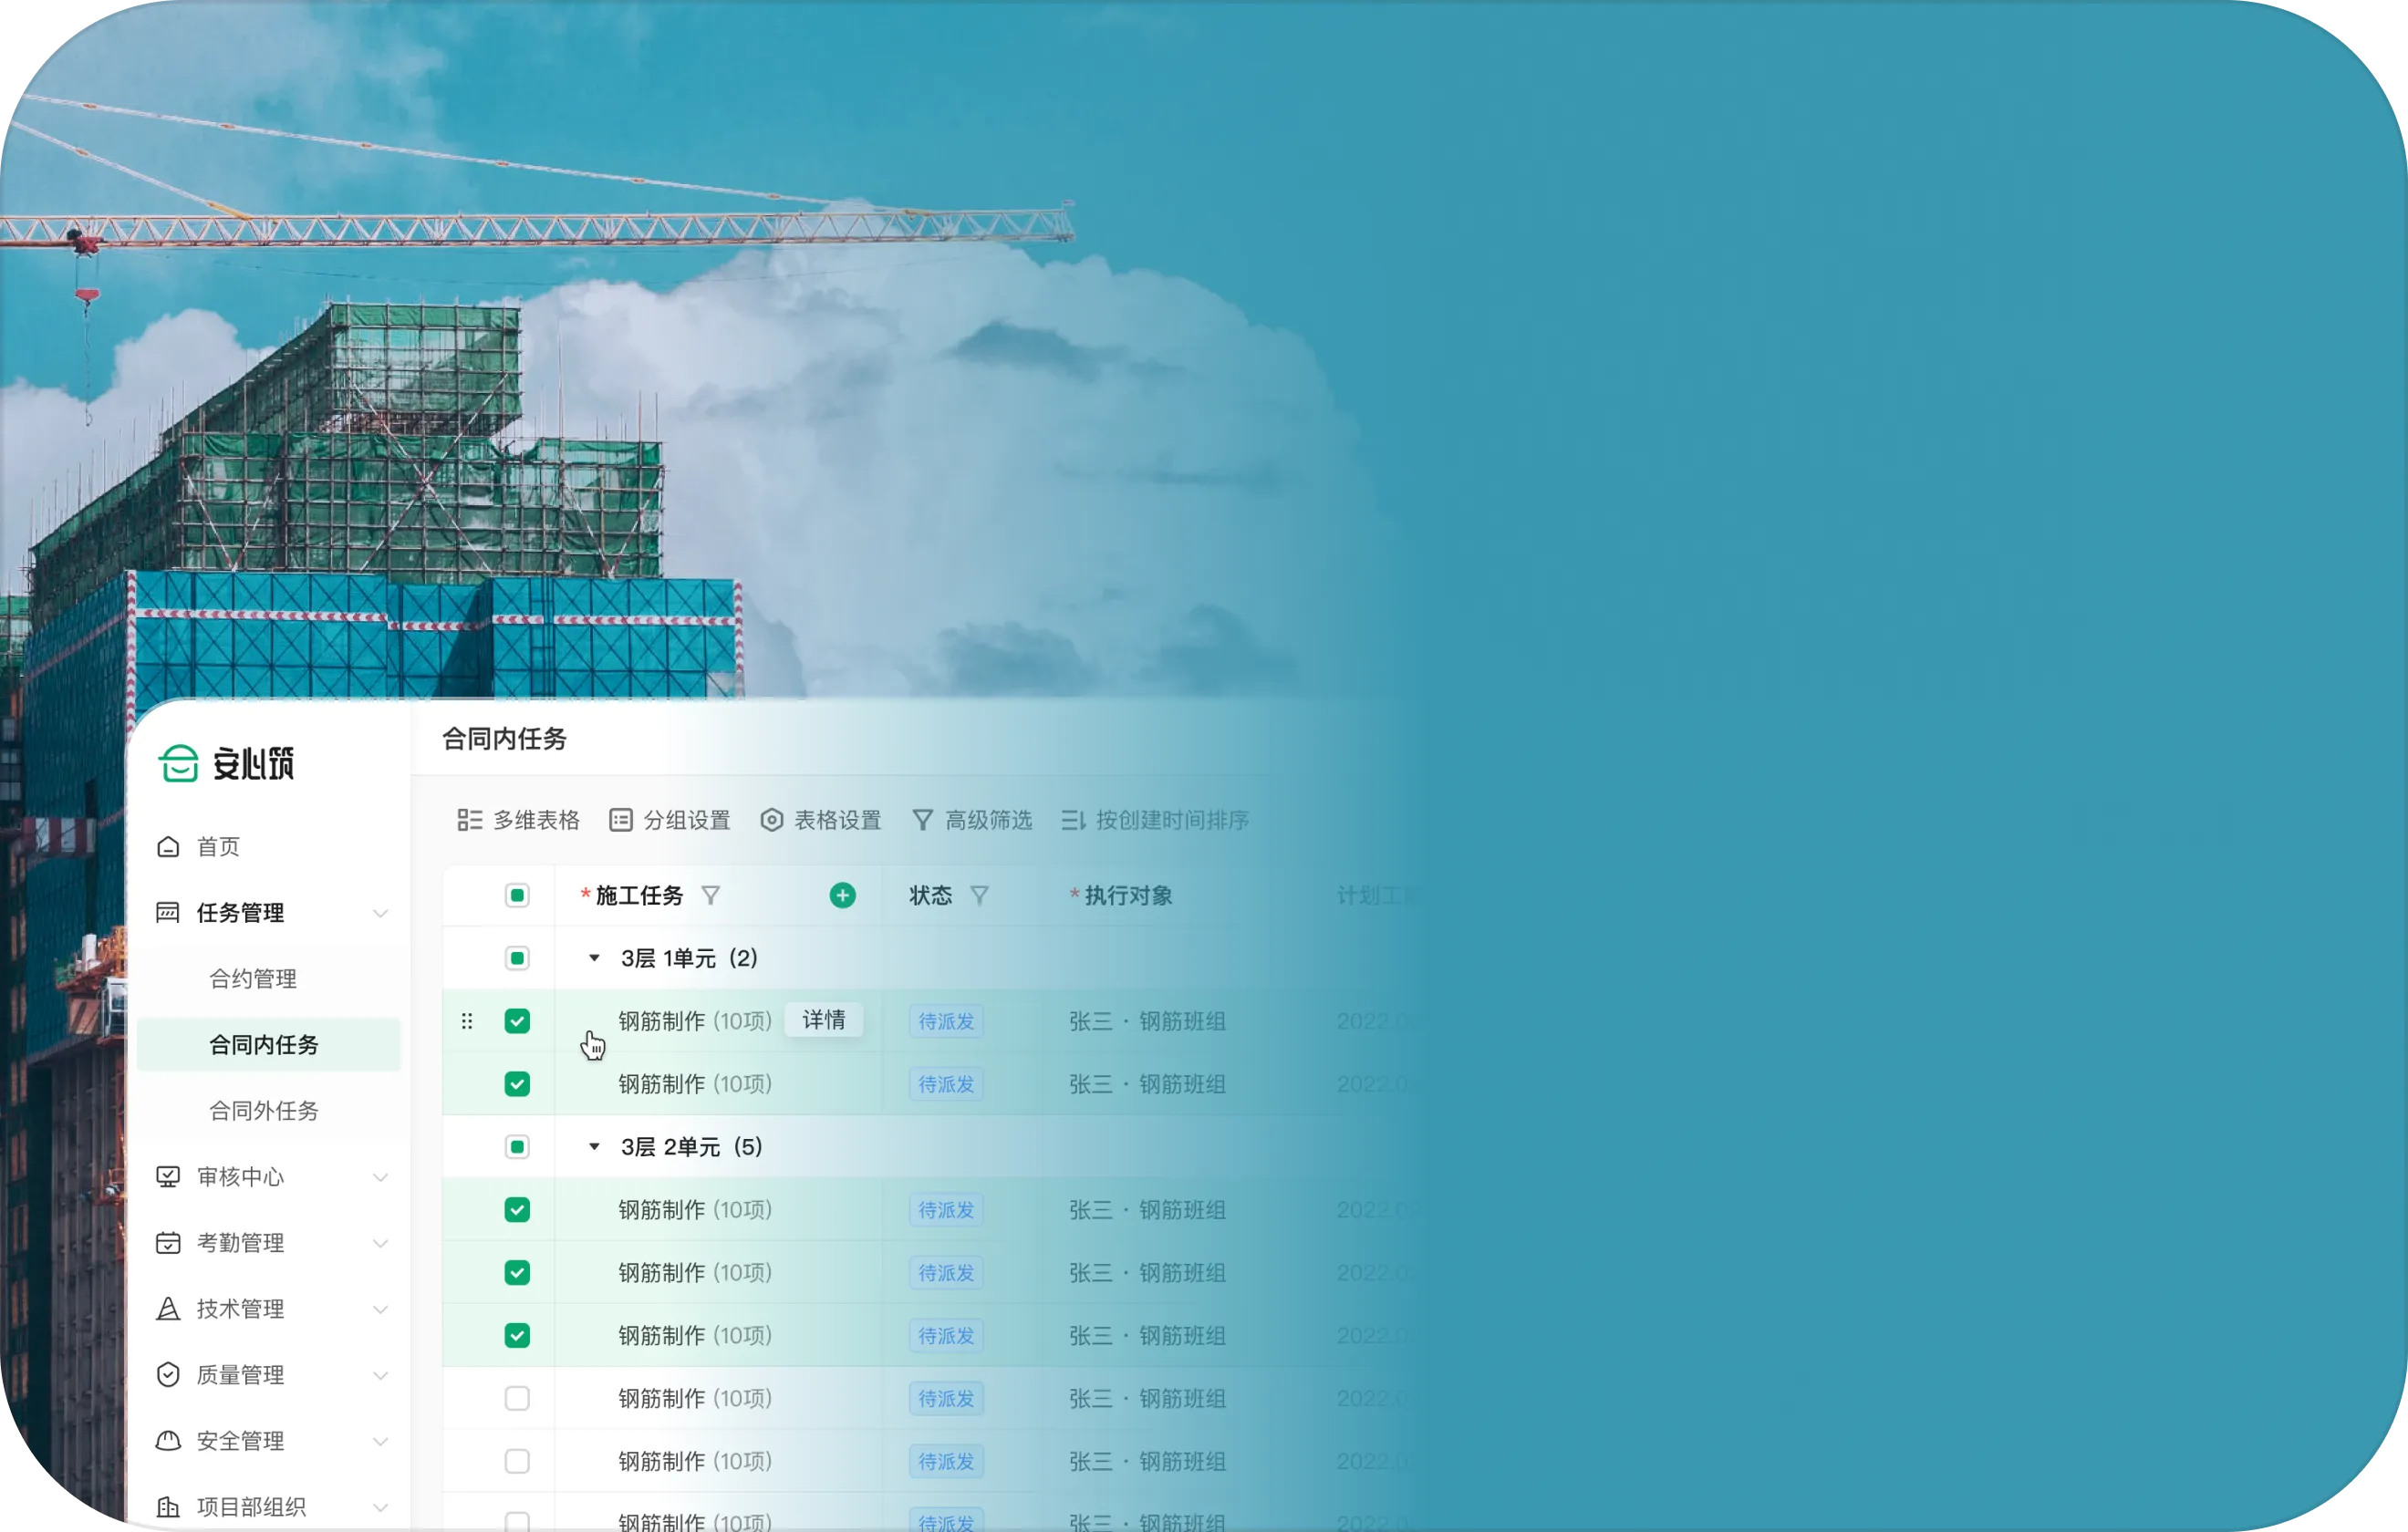The width and height of the screenshot is (2408, 1532).
Task: Open the 详情 button on first task
Action: coord(824,1020)
